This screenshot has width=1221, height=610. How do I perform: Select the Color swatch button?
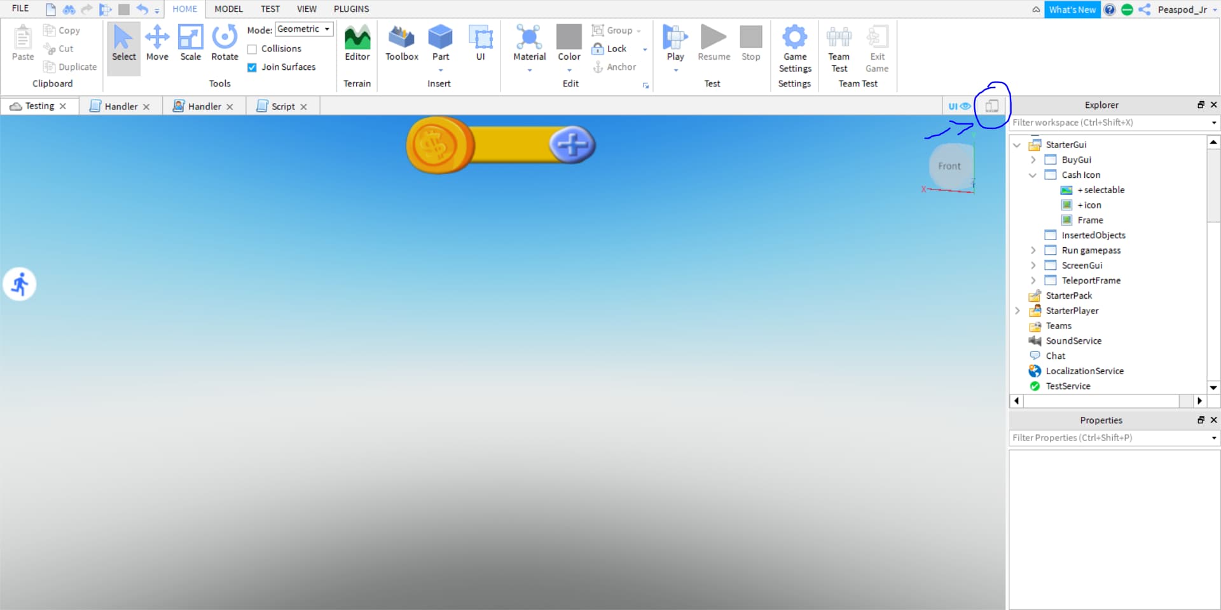click(569, 37)
